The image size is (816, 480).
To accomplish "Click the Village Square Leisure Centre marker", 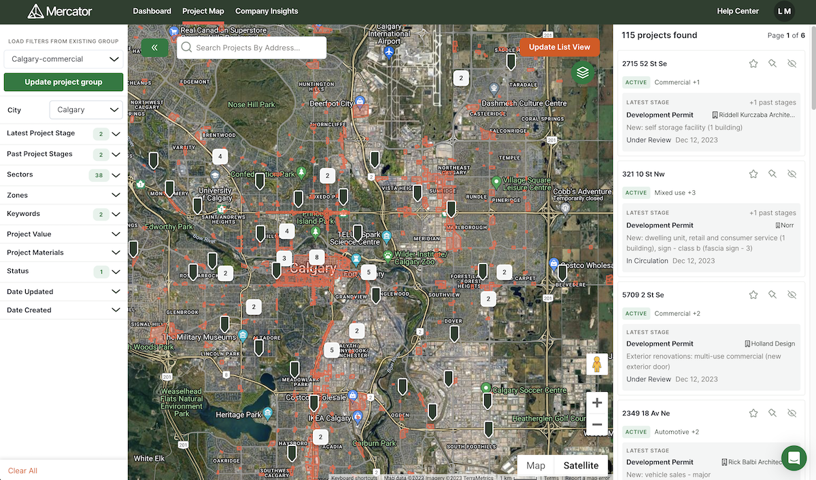I will 496,182.
